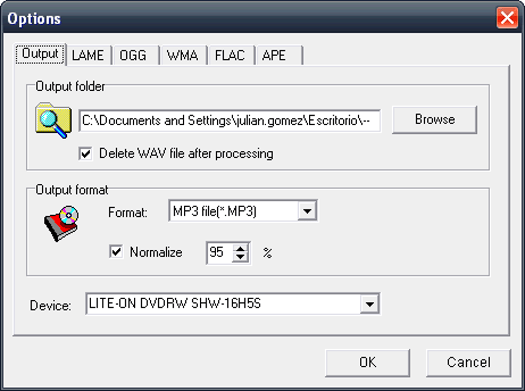Close the Options dialog with X
Screen dimensions: 525x391
click(507, 19)
